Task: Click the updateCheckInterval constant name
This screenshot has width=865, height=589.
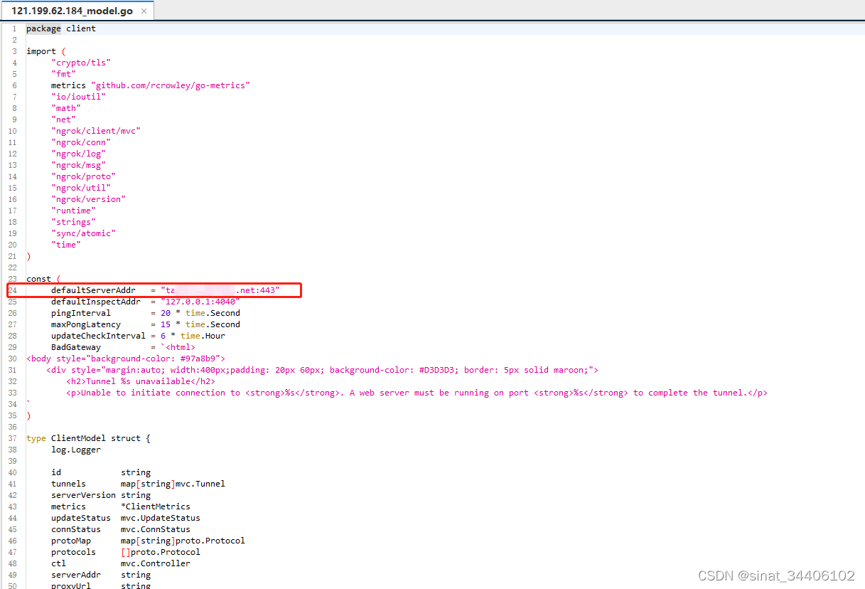Action: point(98,336)
